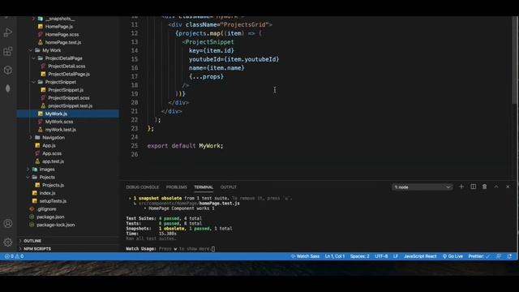This screenshot has width=519, height=292.
Task: Click Watch Sass in status bar
Action: click(305, 256)
